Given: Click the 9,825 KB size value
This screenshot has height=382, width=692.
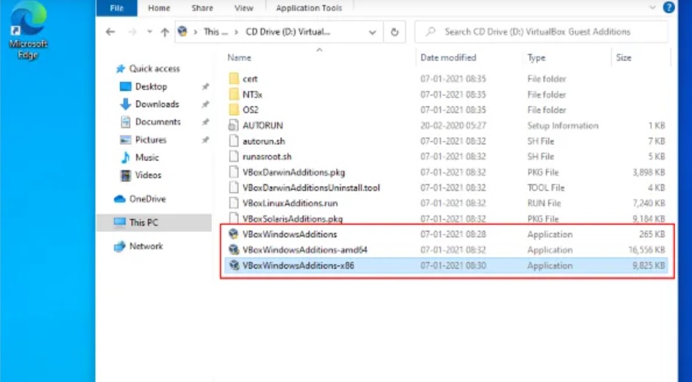Looking at the screenshot, I should (649, 266).
